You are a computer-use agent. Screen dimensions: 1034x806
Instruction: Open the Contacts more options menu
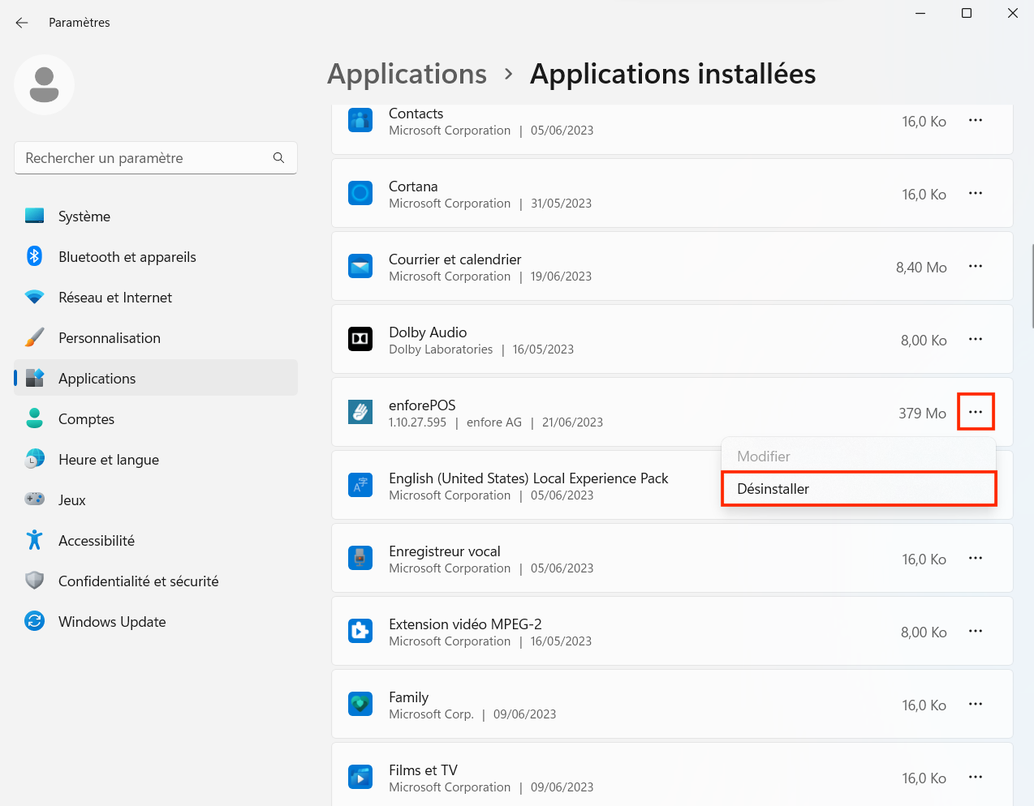(x=976, y=120)
